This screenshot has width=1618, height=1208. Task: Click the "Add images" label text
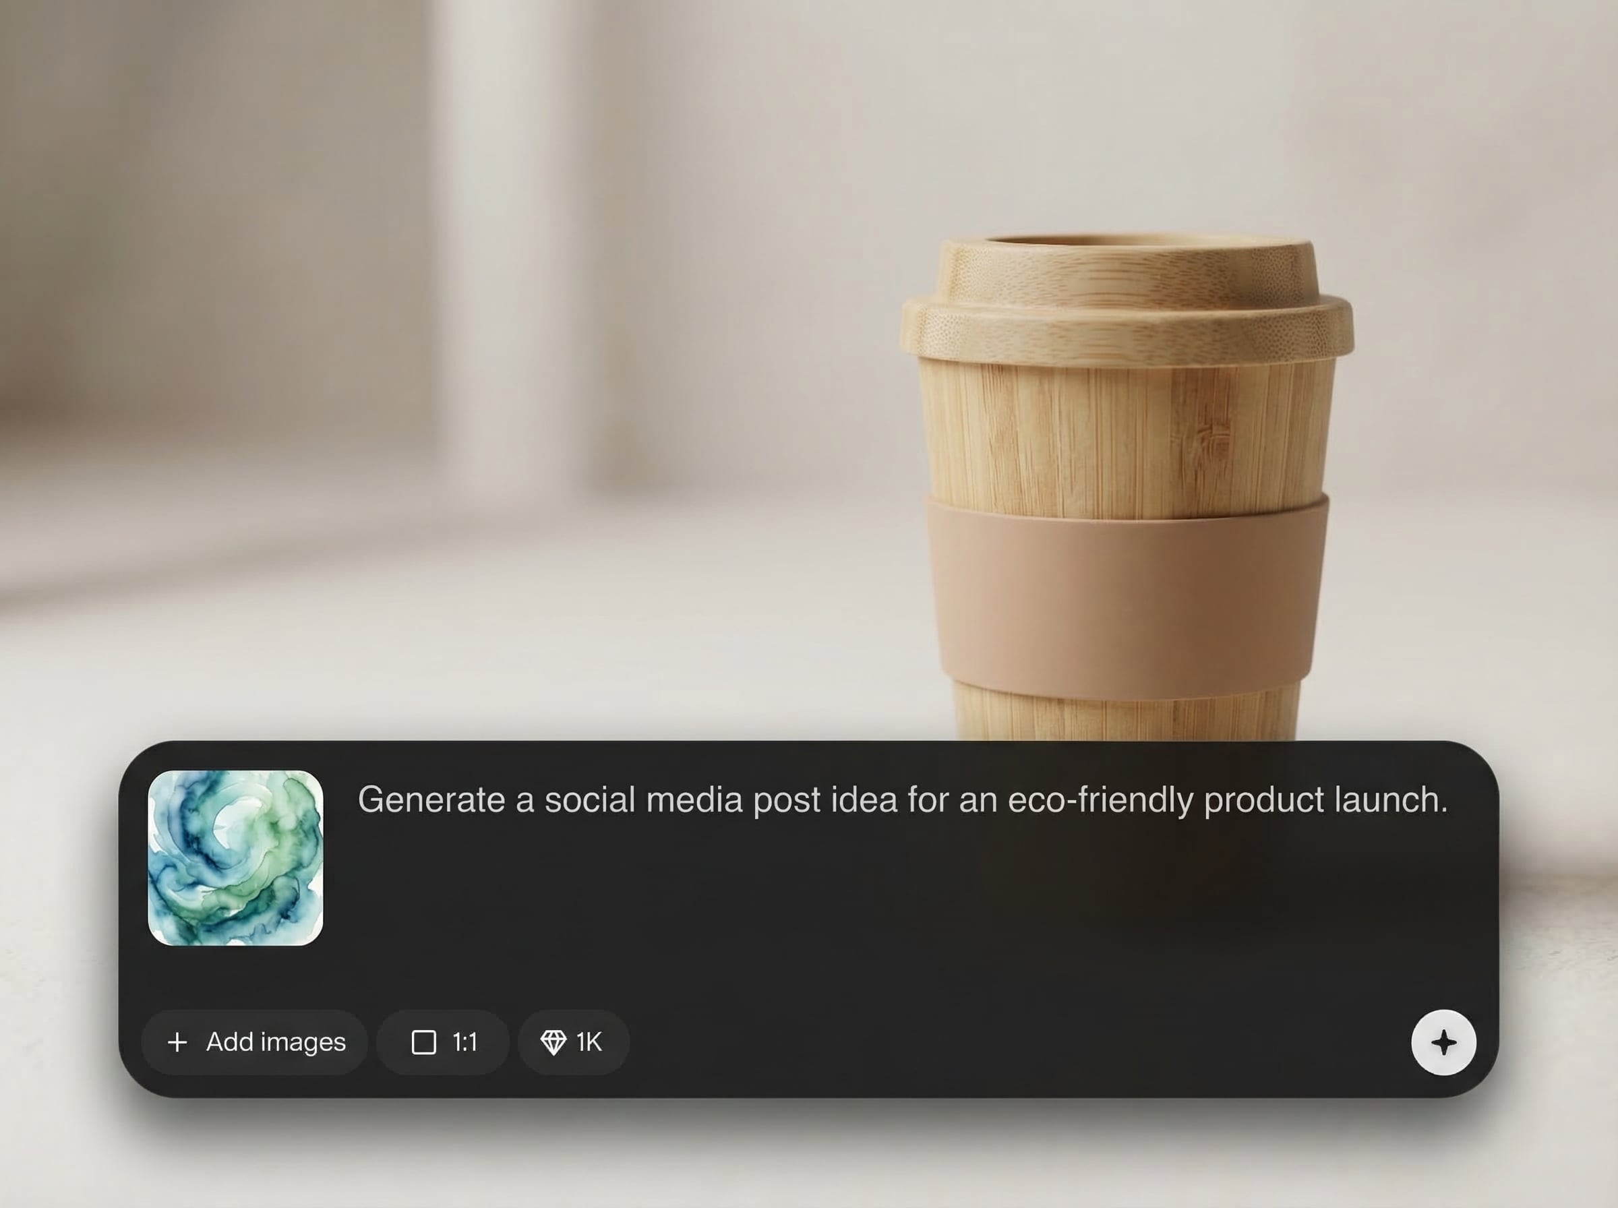[x=276, y=1042]
